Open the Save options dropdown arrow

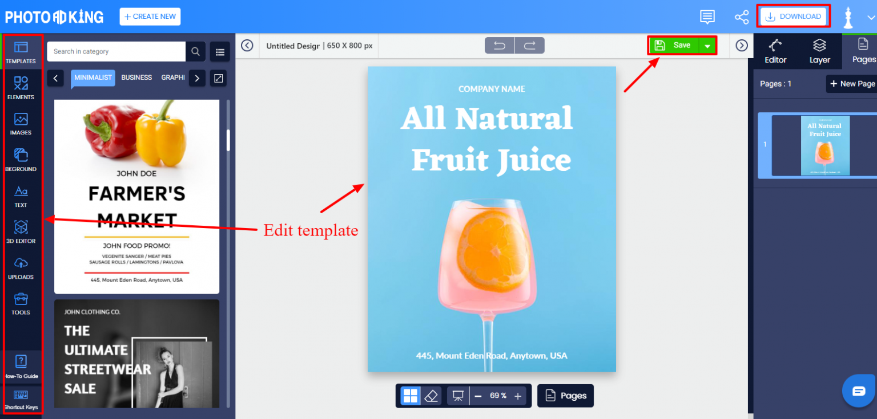click(x=707, y=45)
